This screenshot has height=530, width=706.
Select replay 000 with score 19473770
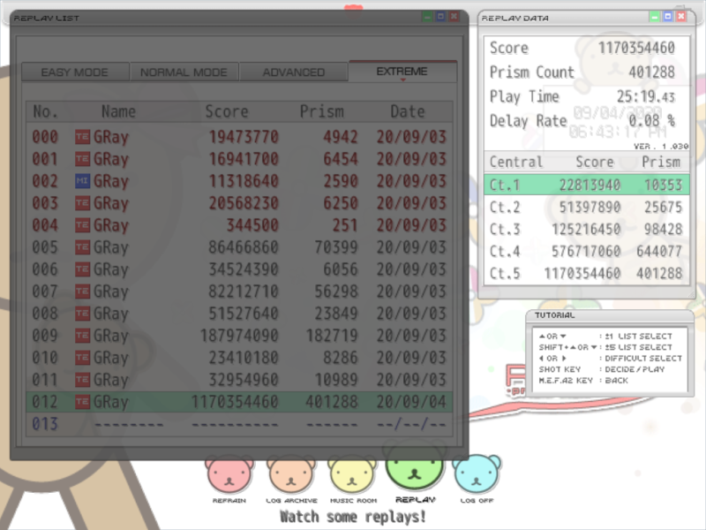point(239,137)
